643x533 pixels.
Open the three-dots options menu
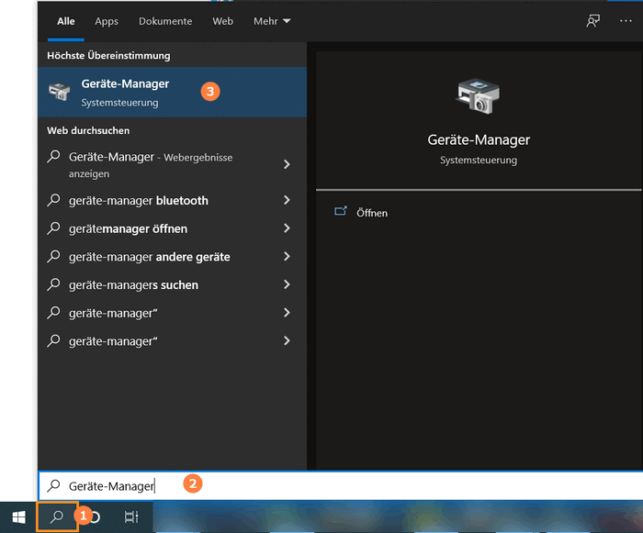pyautogui.click(x=626, y=21)
